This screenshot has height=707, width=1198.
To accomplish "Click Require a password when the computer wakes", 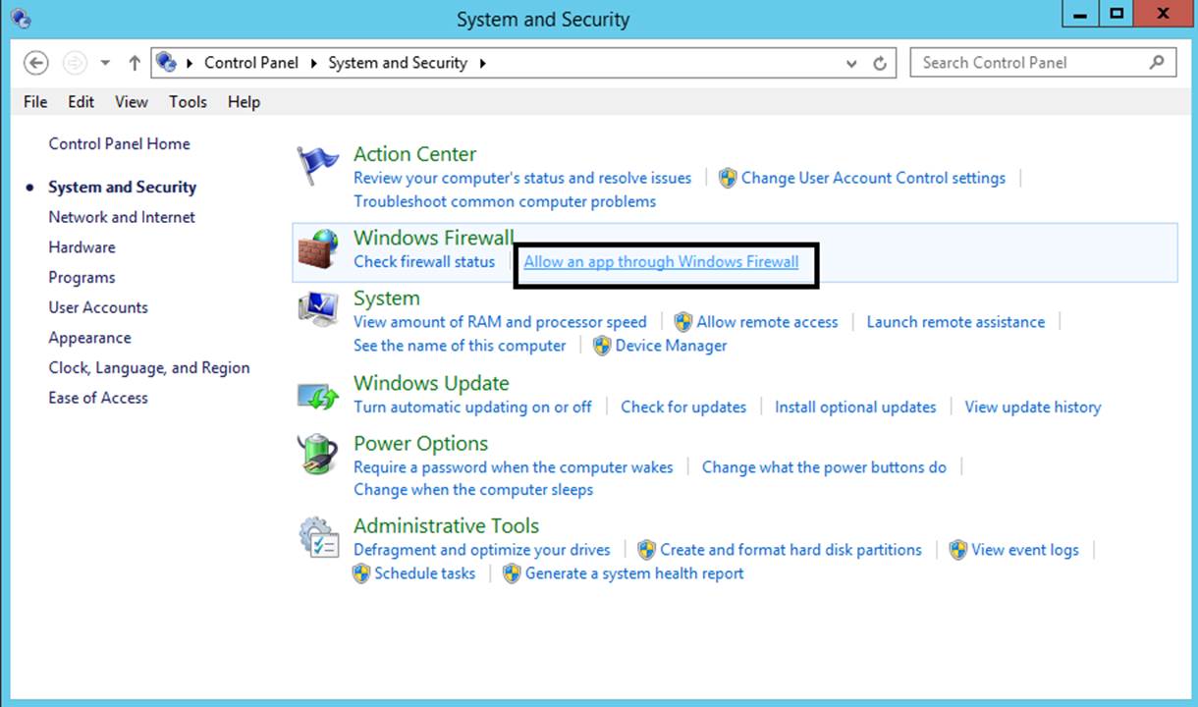I will 514,467.
